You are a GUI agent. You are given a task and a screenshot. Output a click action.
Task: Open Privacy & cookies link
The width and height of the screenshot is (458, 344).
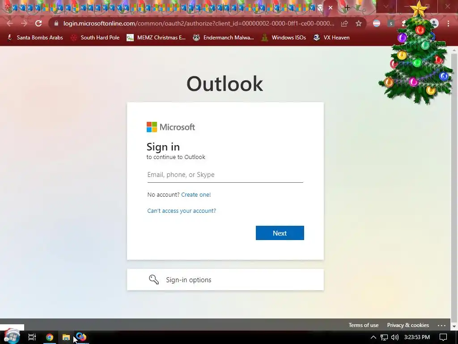coord(408,325)
